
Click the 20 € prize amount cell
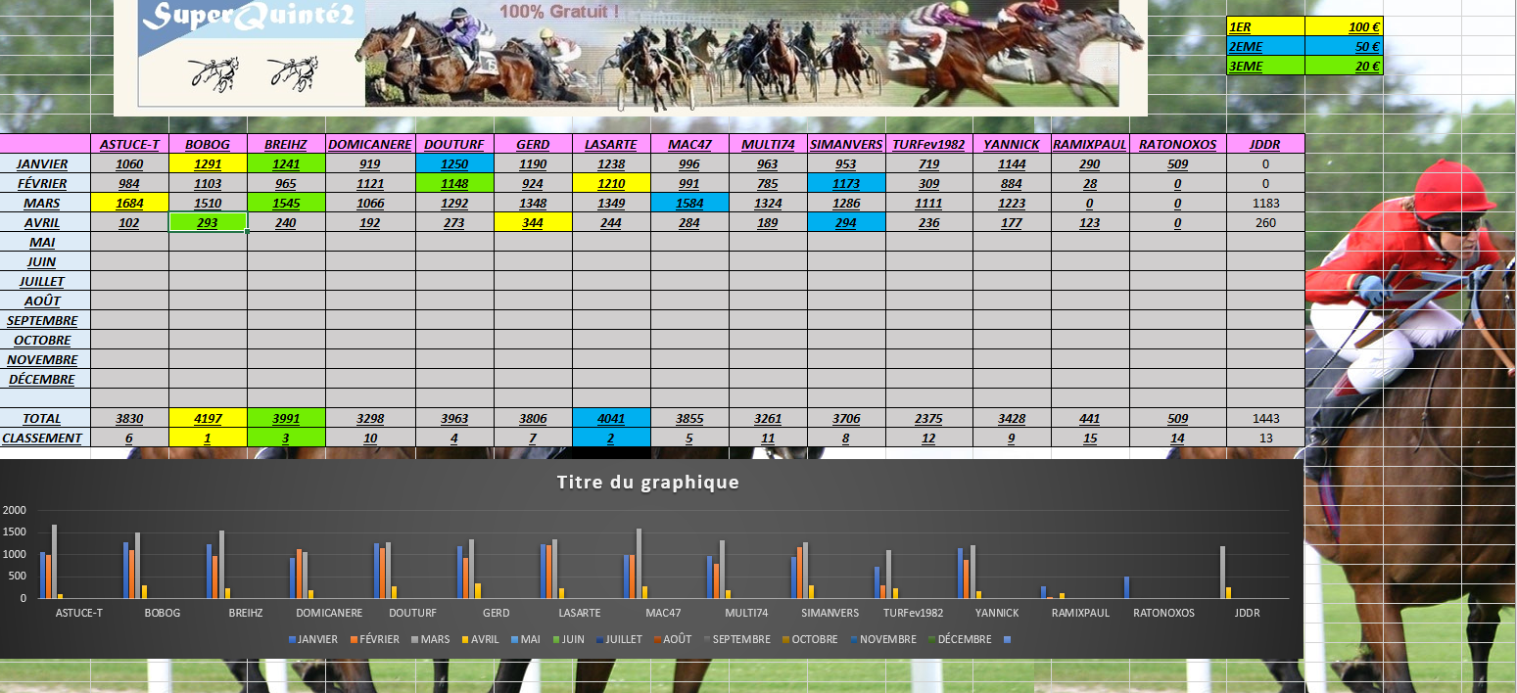(1344, 66)
